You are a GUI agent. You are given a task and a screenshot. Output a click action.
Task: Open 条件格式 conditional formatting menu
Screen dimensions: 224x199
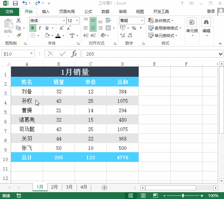click(x=161, y=20)
